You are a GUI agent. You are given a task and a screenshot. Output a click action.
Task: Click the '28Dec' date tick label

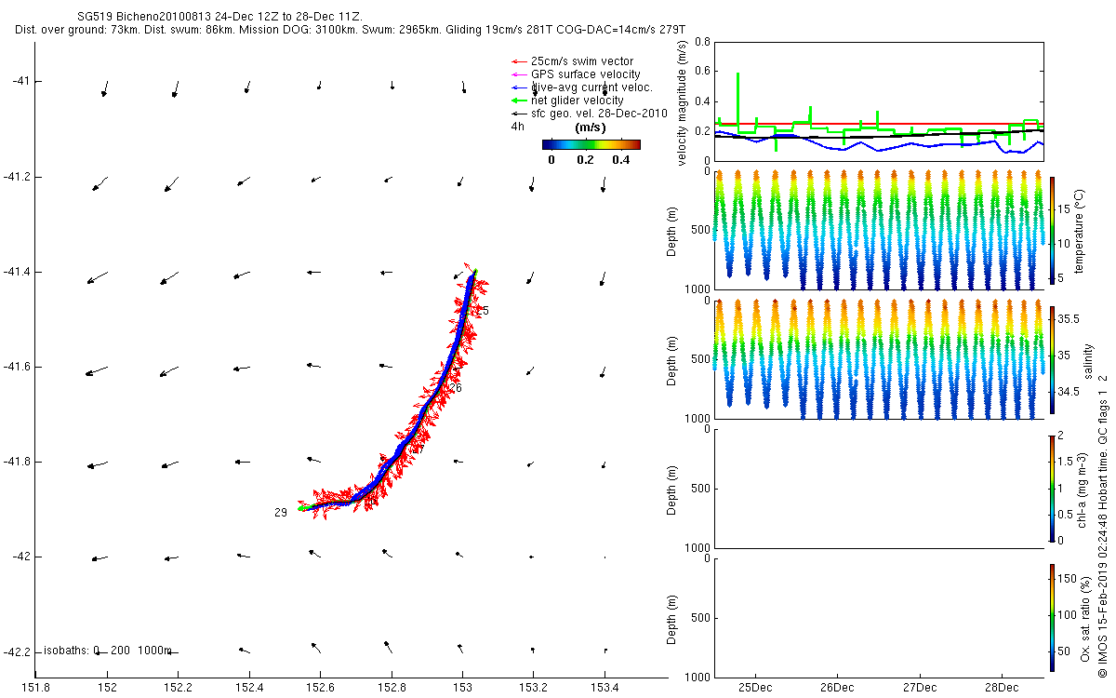1002,688
